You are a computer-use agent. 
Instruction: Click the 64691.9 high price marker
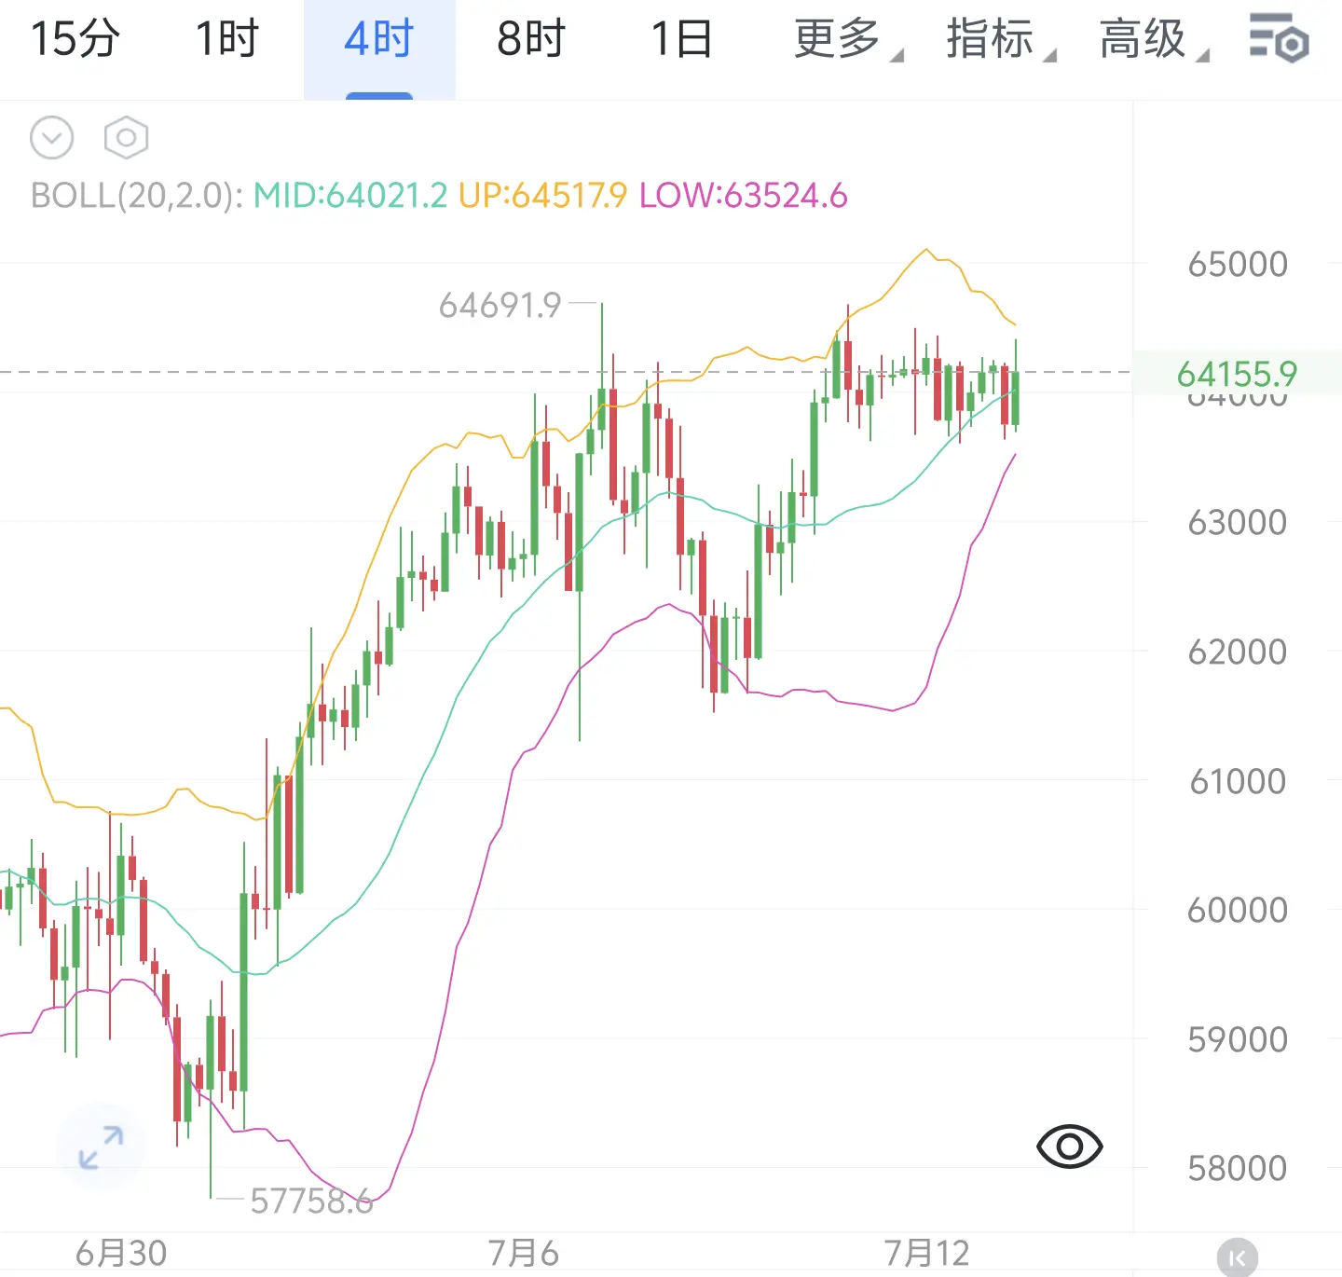[500, 305]
